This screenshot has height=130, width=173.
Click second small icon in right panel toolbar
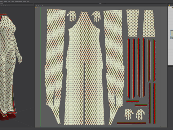170,8
